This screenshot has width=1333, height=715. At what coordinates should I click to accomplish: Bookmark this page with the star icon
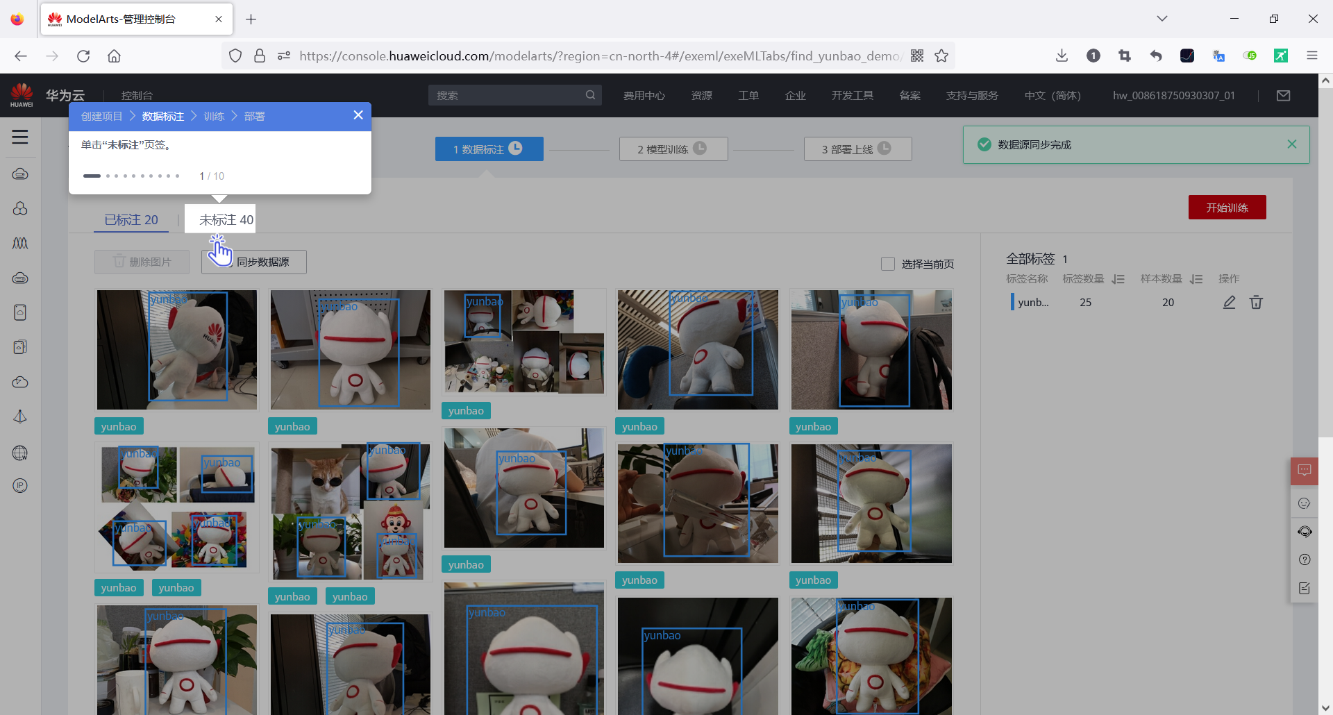tap(941, 56)
